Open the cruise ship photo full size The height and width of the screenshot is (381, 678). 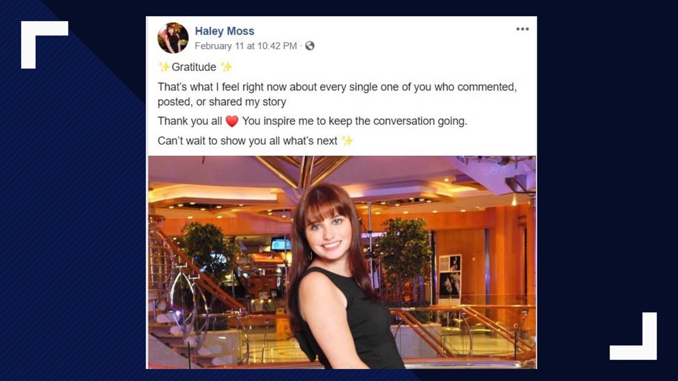342,262
